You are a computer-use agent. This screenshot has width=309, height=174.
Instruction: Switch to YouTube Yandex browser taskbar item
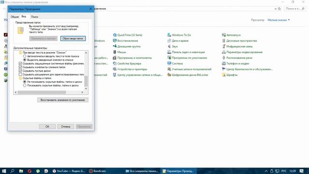tap(69, 171)
